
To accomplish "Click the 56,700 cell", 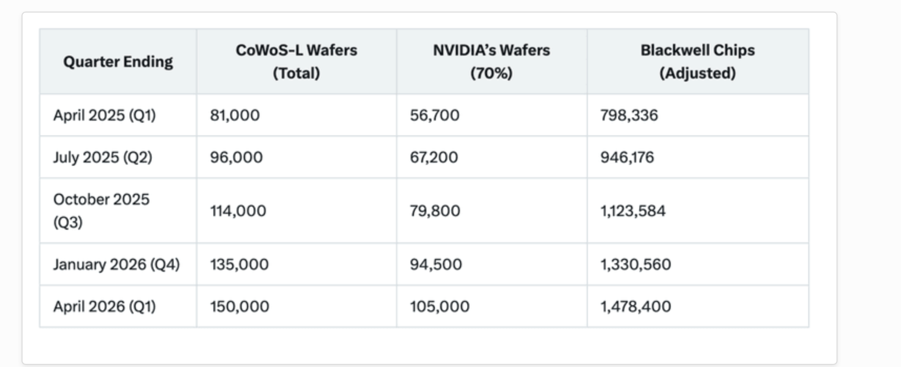I will click(x=435, y=115).
